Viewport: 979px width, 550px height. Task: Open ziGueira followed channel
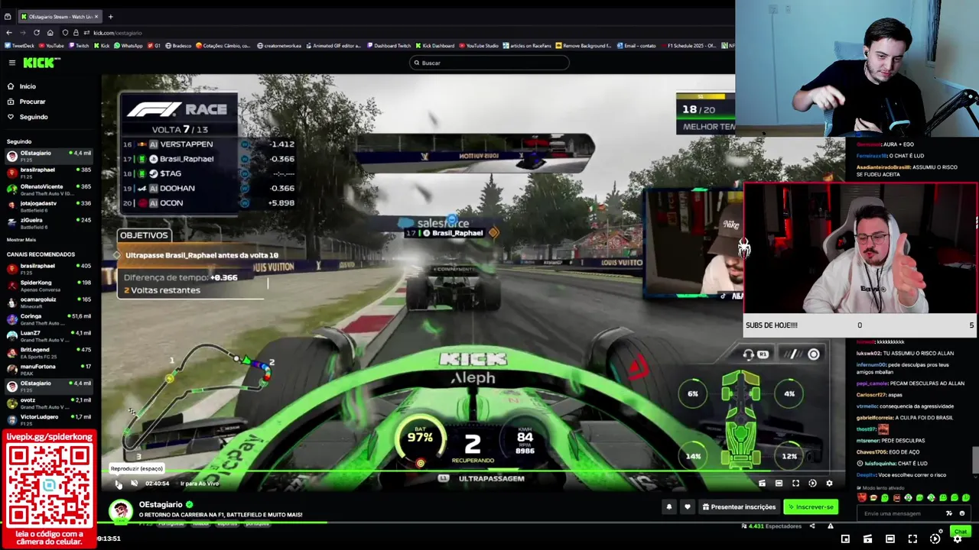(x=47, y=222)
